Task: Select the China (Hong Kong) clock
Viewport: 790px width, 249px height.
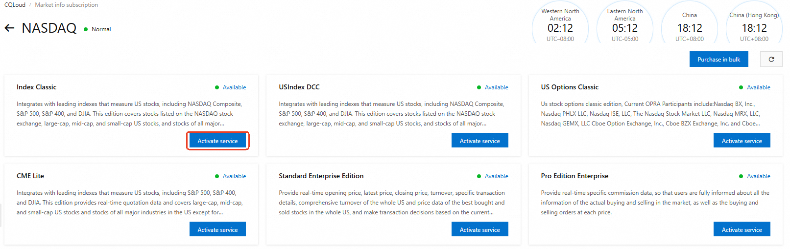Action: pos(754,25)
